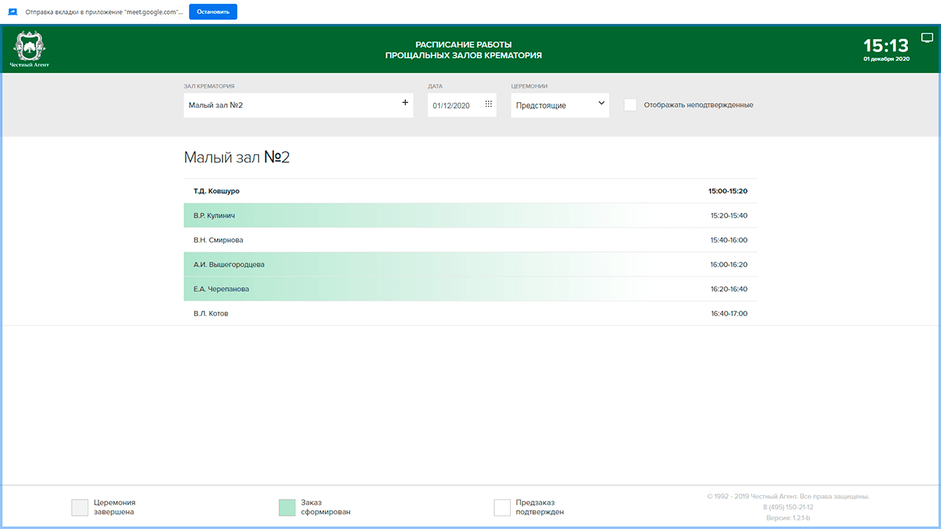Click the Церемония завершена gray legend swatch
Screen dimensions: 941x529
[x=80, y=508]
